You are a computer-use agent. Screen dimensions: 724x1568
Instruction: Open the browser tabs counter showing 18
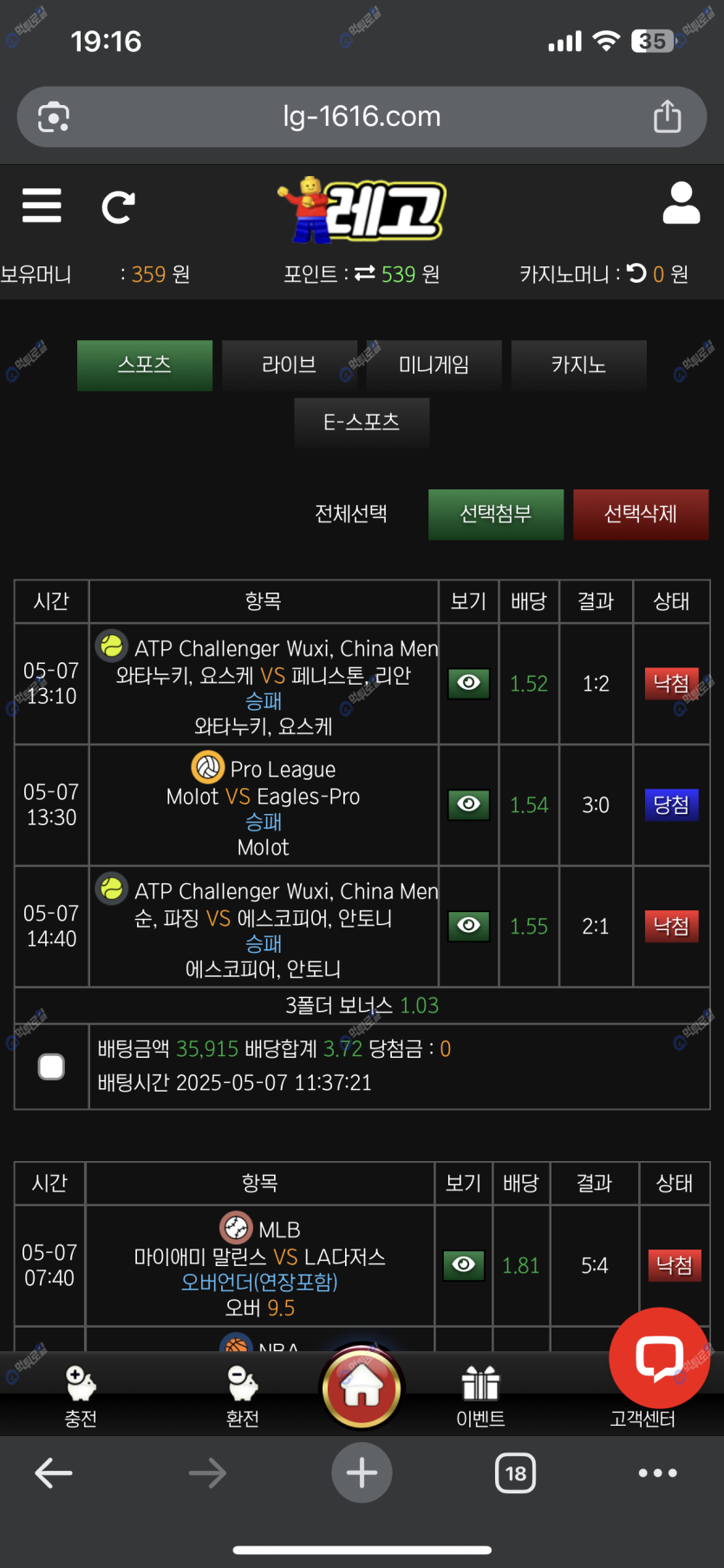[x=515, y=1473]
